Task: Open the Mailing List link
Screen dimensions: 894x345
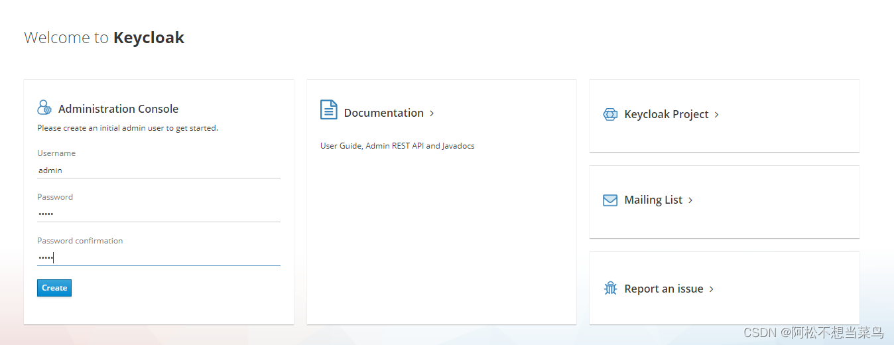Action: 653,200
